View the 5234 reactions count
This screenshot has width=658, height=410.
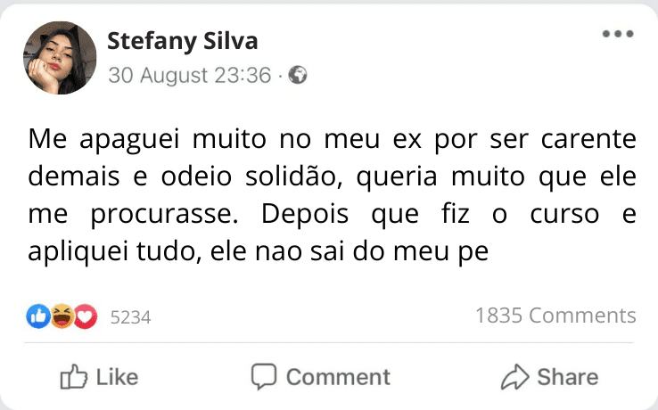coord(130,316)
